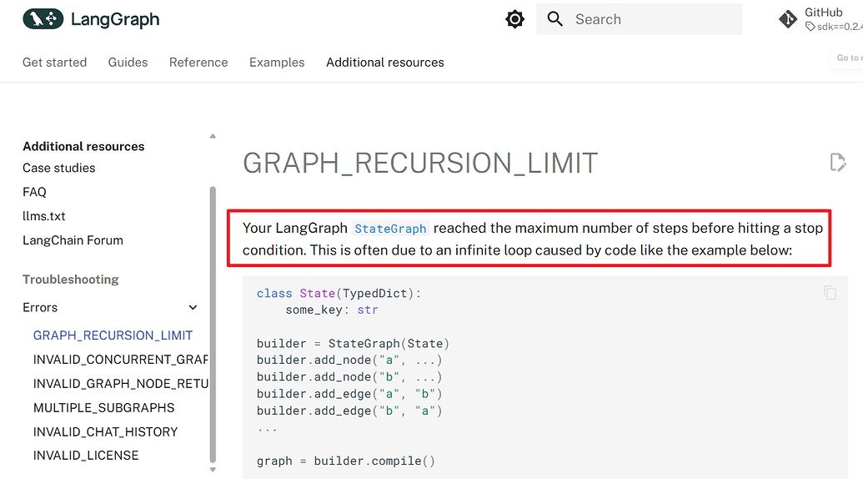Image resolution: width=863 pixels, height=494 pixels.
Task: Click the search magnifier icon
Action: tap(554, 18)
